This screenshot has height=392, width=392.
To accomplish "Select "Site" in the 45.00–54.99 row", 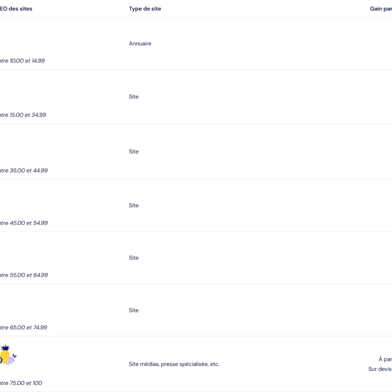I will point(134,206).
